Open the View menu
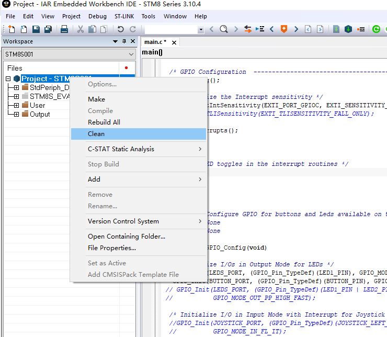This screenshot has height=337, width=387. click(x=48, y=16)
